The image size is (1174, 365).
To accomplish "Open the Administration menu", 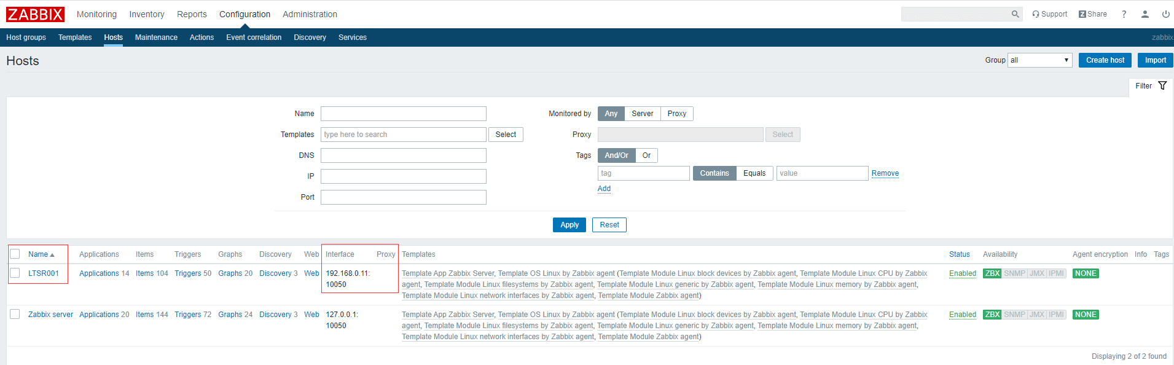I will [x=310, y=14].
